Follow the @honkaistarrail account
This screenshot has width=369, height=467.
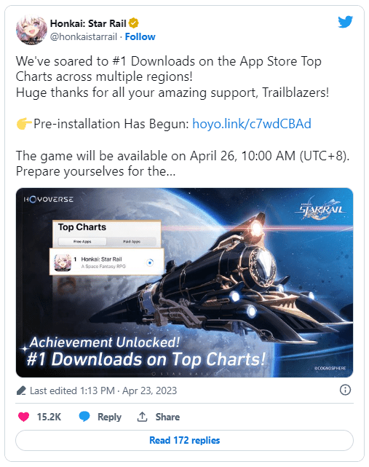pos(140,37)
